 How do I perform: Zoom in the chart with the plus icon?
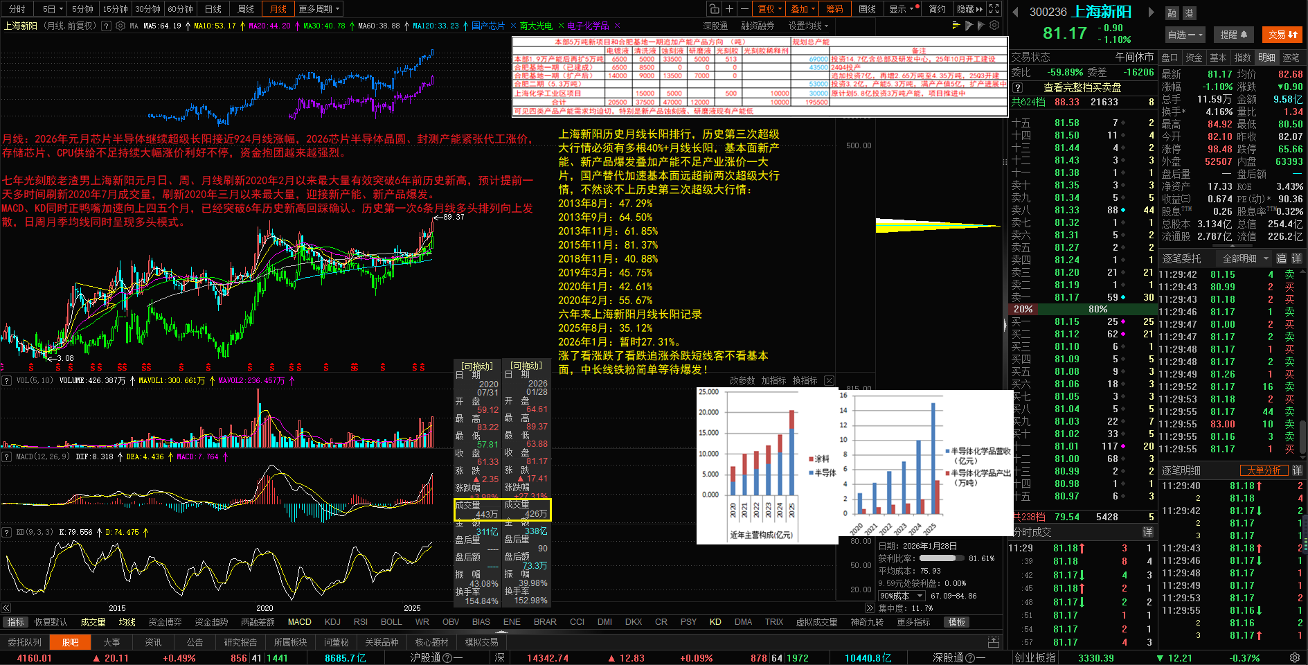729,9
